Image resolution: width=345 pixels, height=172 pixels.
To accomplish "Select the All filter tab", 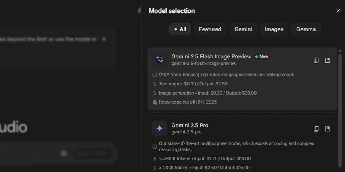I will click(x=180, y=29).
